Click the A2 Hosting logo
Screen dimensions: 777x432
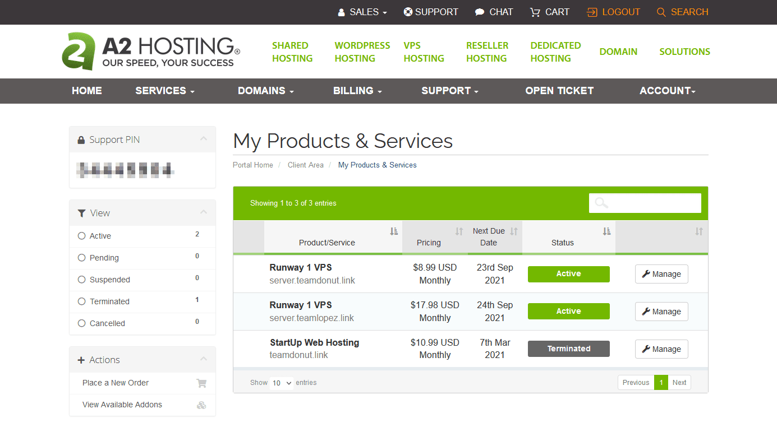tap(151, 51)
